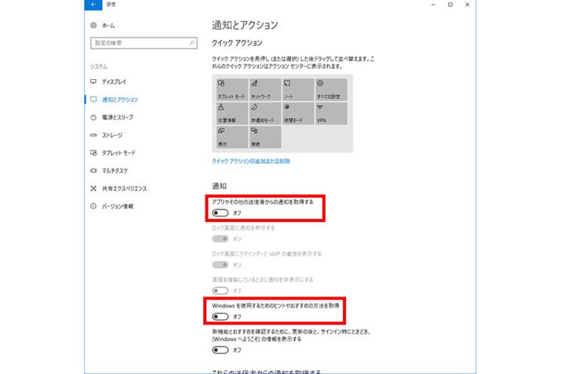Click the クイック アクション section heading
The width and height of the screenshot is (561, 374).
click(237, 43)
